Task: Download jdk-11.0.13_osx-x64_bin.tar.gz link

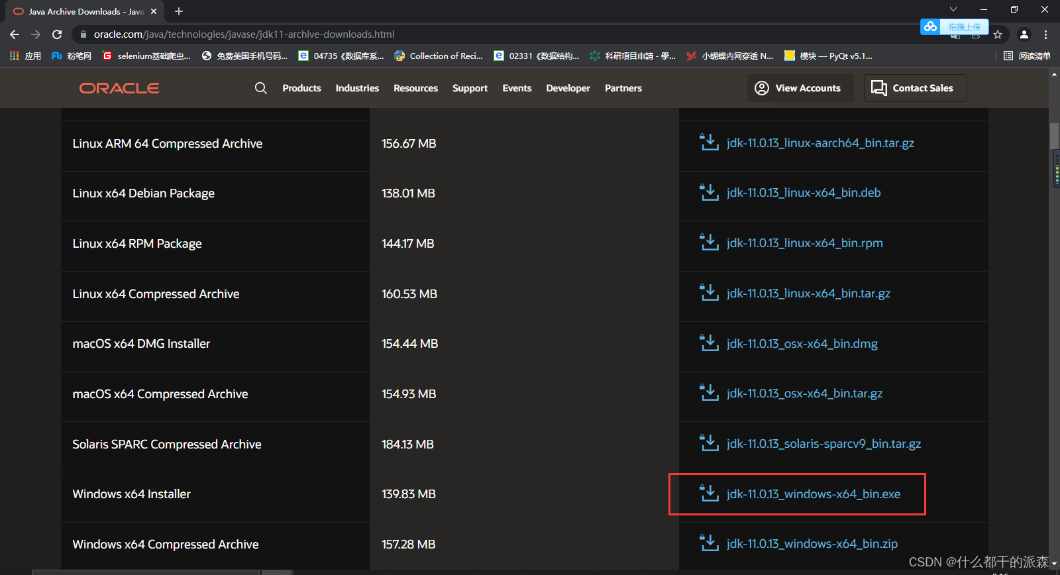Action: tap(805, 393)
